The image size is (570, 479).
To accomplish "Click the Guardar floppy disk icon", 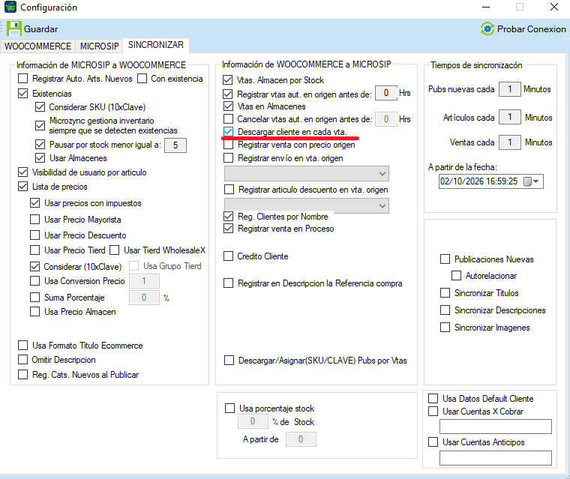I will [x=13, y=28].
